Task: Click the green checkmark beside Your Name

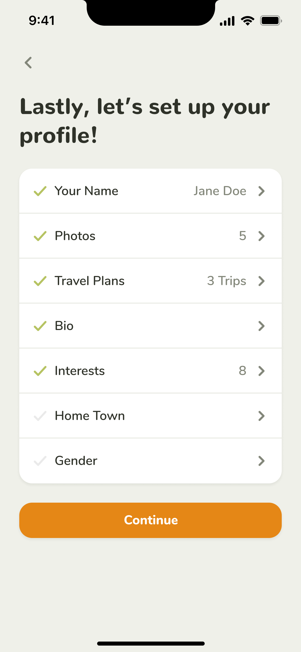Action: 40,191
